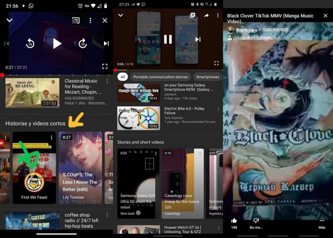The width and height of the screenshot is (333, 238).
Task: Open middle player three-dot menu
Action: coord(218,15)
